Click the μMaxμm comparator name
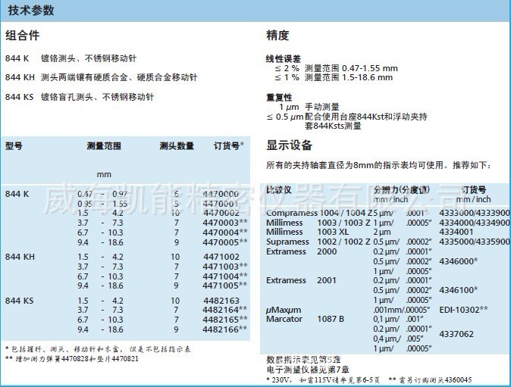The image size is (511, 387). 284,310
